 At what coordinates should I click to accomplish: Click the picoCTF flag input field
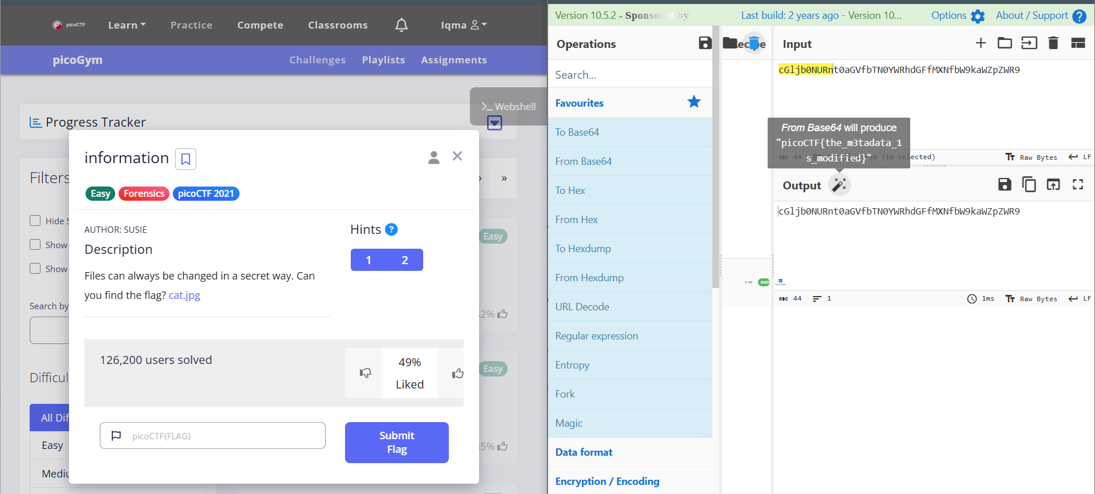[213, 435]
